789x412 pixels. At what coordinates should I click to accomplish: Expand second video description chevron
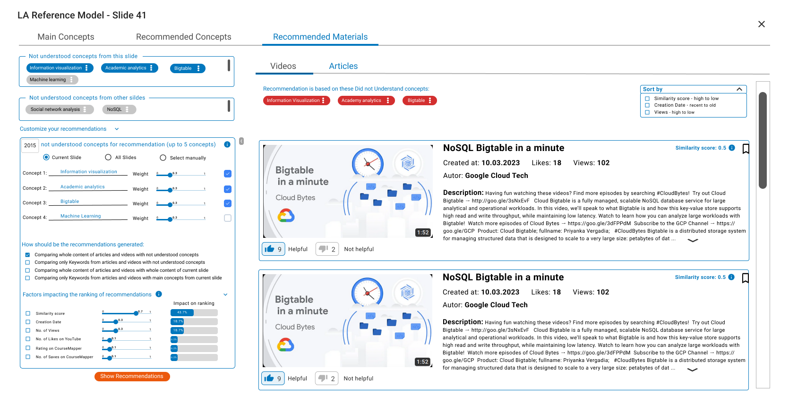pyautogui.click(x=692, y=370)
